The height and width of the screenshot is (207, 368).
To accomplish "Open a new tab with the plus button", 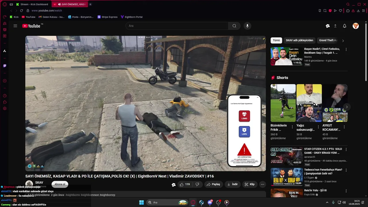I will point(90,4).
